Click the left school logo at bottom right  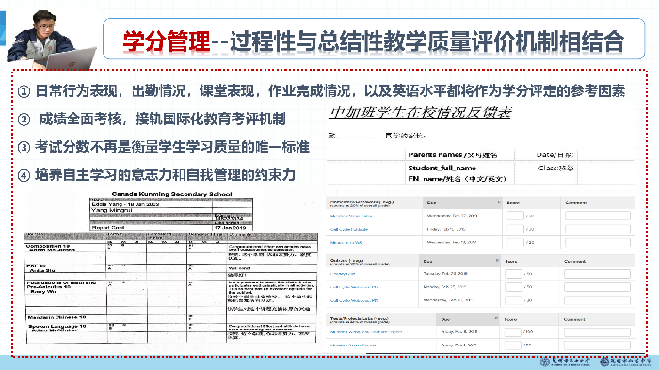(x=565, y=362)
